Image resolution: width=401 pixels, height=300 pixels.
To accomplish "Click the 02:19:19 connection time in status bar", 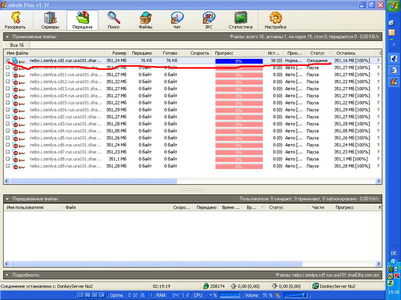I will [x=161, y=286].
